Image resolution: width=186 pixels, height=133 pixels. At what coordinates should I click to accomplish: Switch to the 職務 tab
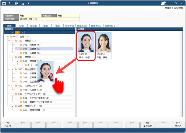tap(58, 26)
